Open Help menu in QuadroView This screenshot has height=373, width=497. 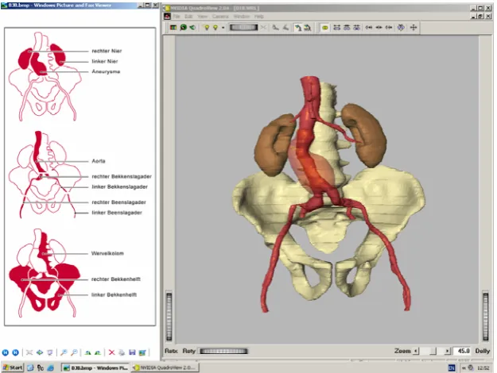(259, 17)
